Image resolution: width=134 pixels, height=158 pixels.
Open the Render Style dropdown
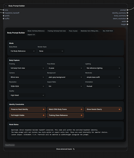point(51,51)
